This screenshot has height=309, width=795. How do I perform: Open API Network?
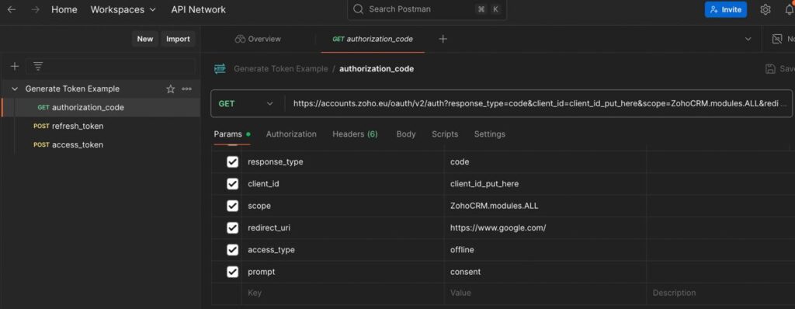[x=198, y=9]
